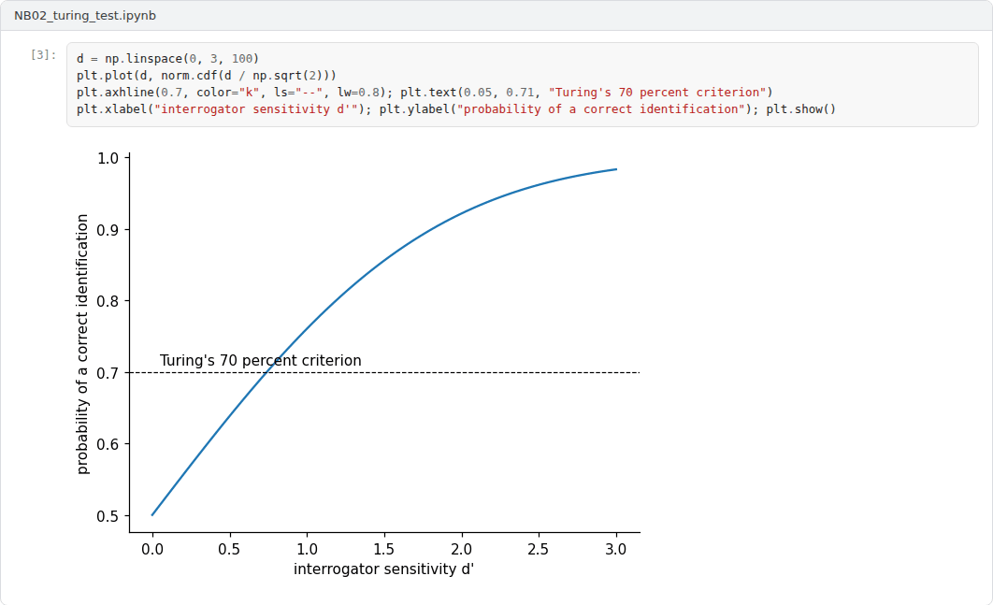Screen dimensions: 993x605
Task: Click the NB02_turing_test.ipynb notebook title
Action: click(x=85, y=15)
